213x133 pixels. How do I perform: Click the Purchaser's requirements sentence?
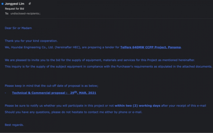[x=108, y=66]
